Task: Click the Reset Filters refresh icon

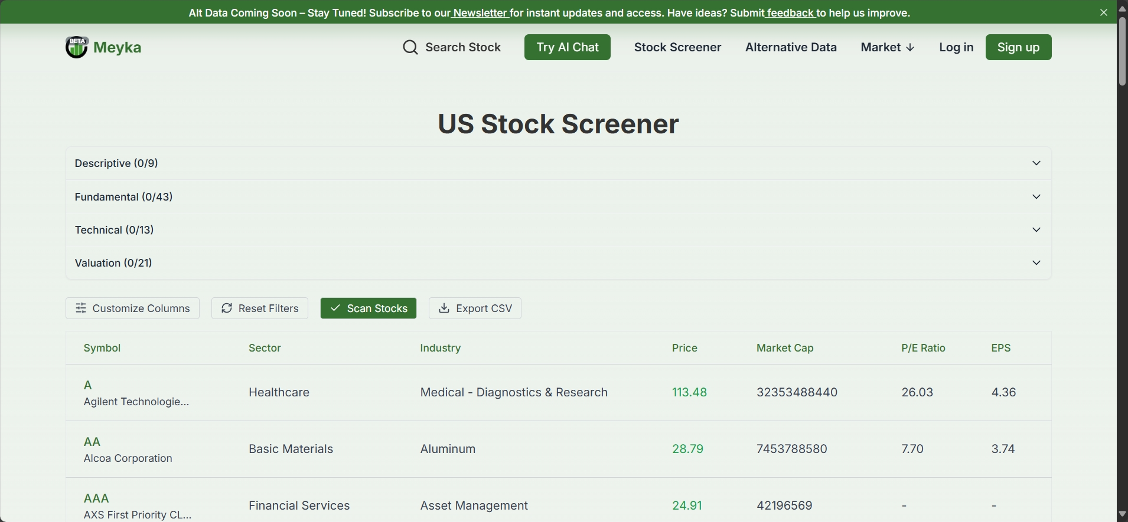Action: (x=227, y=308)
